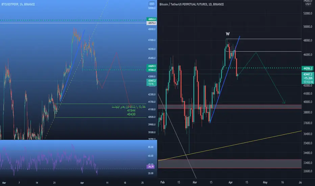Open the USDT currency selector on the 1h chart

(152, 4)
